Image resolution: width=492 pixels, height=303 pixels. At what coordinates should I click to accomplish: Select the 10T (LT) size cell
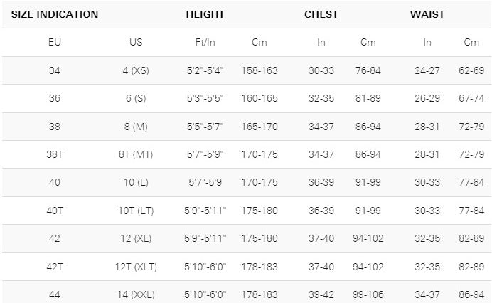[x=136, y=211]
